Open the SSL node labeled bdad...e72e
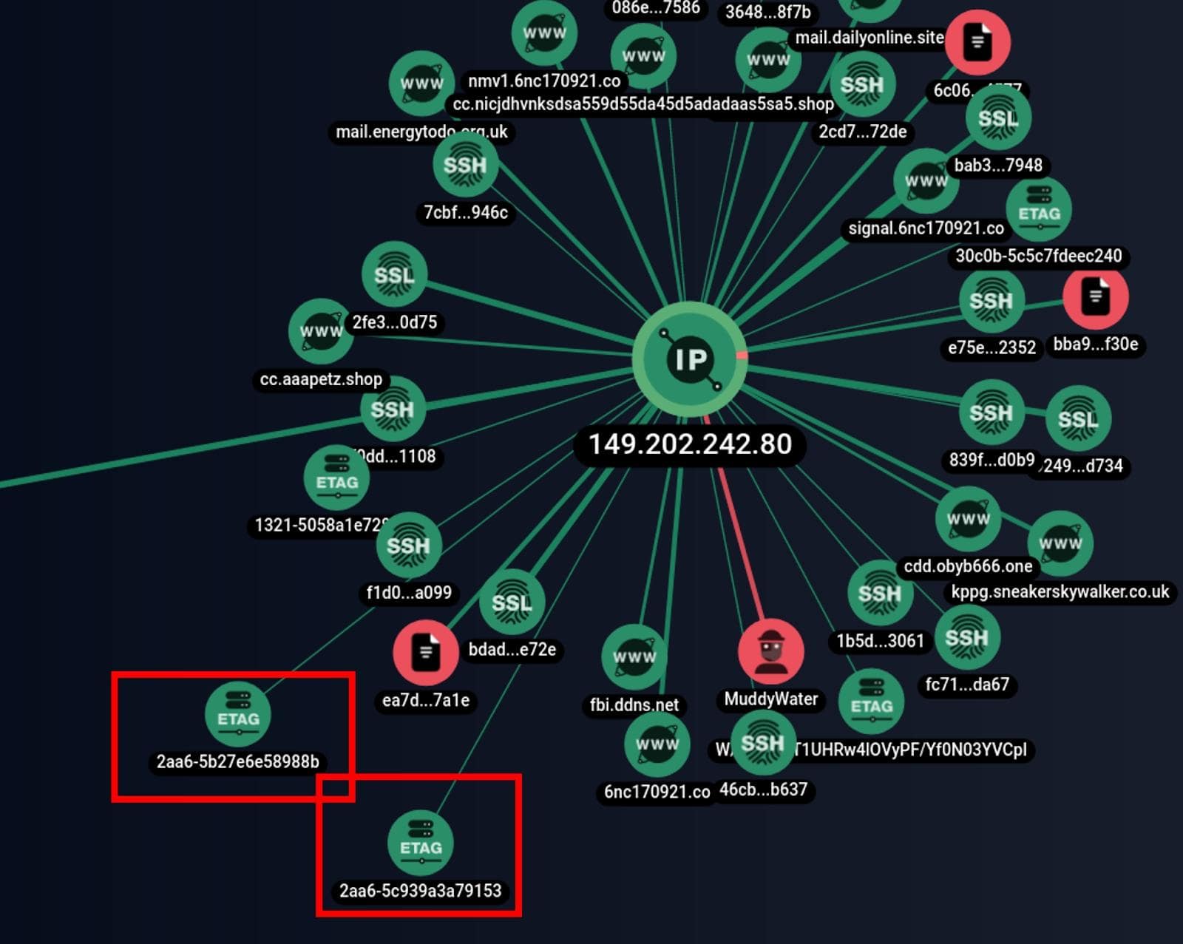 point(513,602)
